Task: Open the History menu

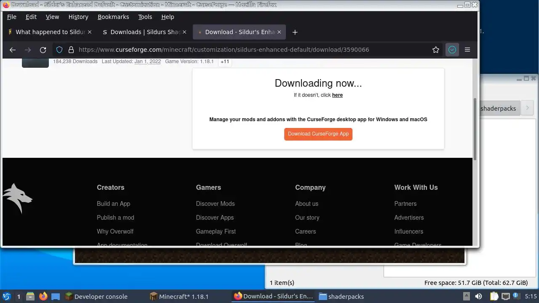Action: 78,17
